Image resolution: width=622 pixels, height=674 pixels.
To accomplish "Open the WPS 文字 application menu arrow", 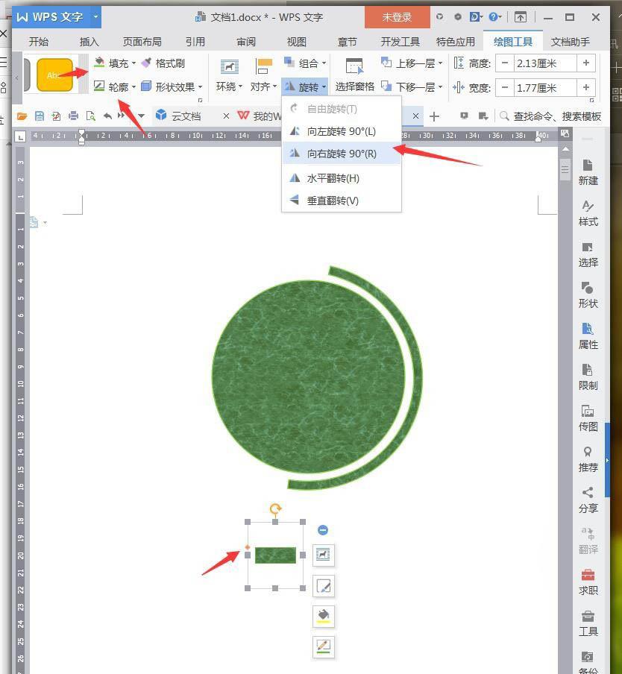I will 95,17.
